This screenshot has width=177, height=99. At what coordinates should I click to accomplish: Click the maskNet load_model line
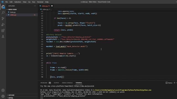tap(67, 46)
